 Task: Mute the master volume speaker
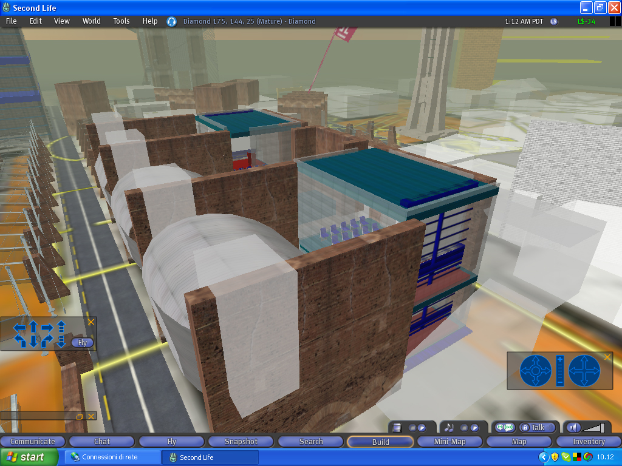[573, 428]
